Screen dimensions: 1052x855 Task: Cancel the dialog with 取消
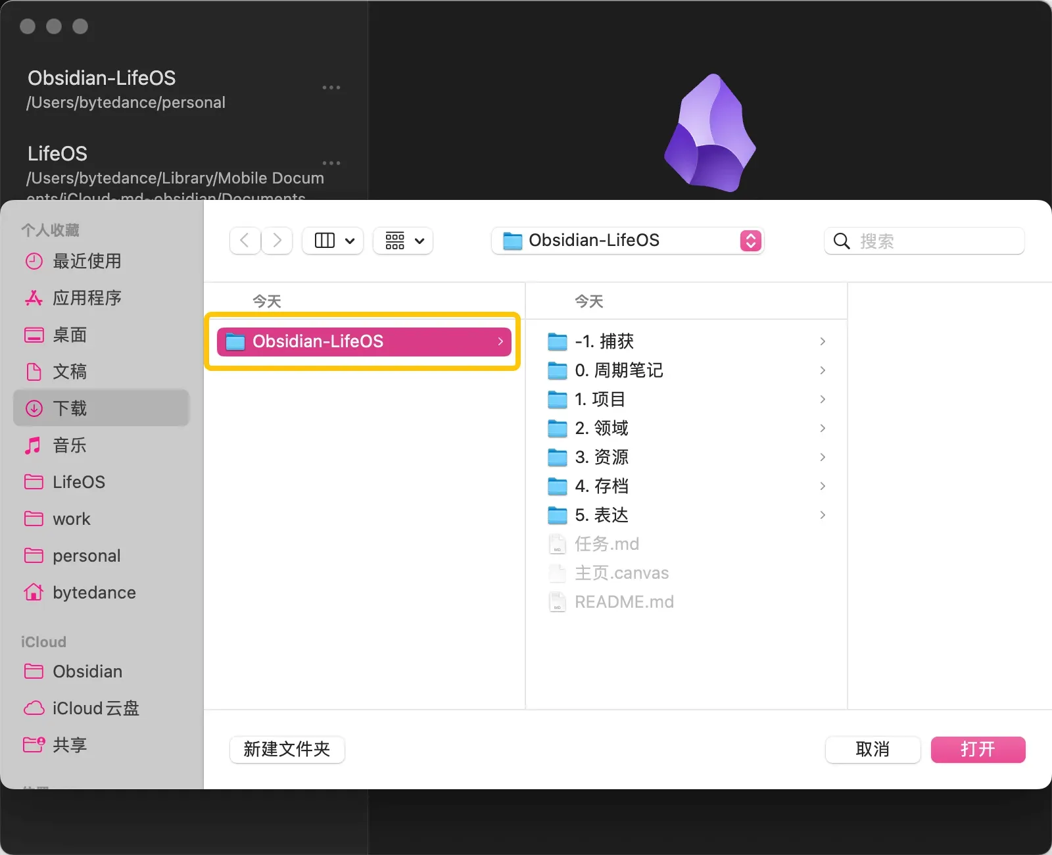click(x=873, y=749)
